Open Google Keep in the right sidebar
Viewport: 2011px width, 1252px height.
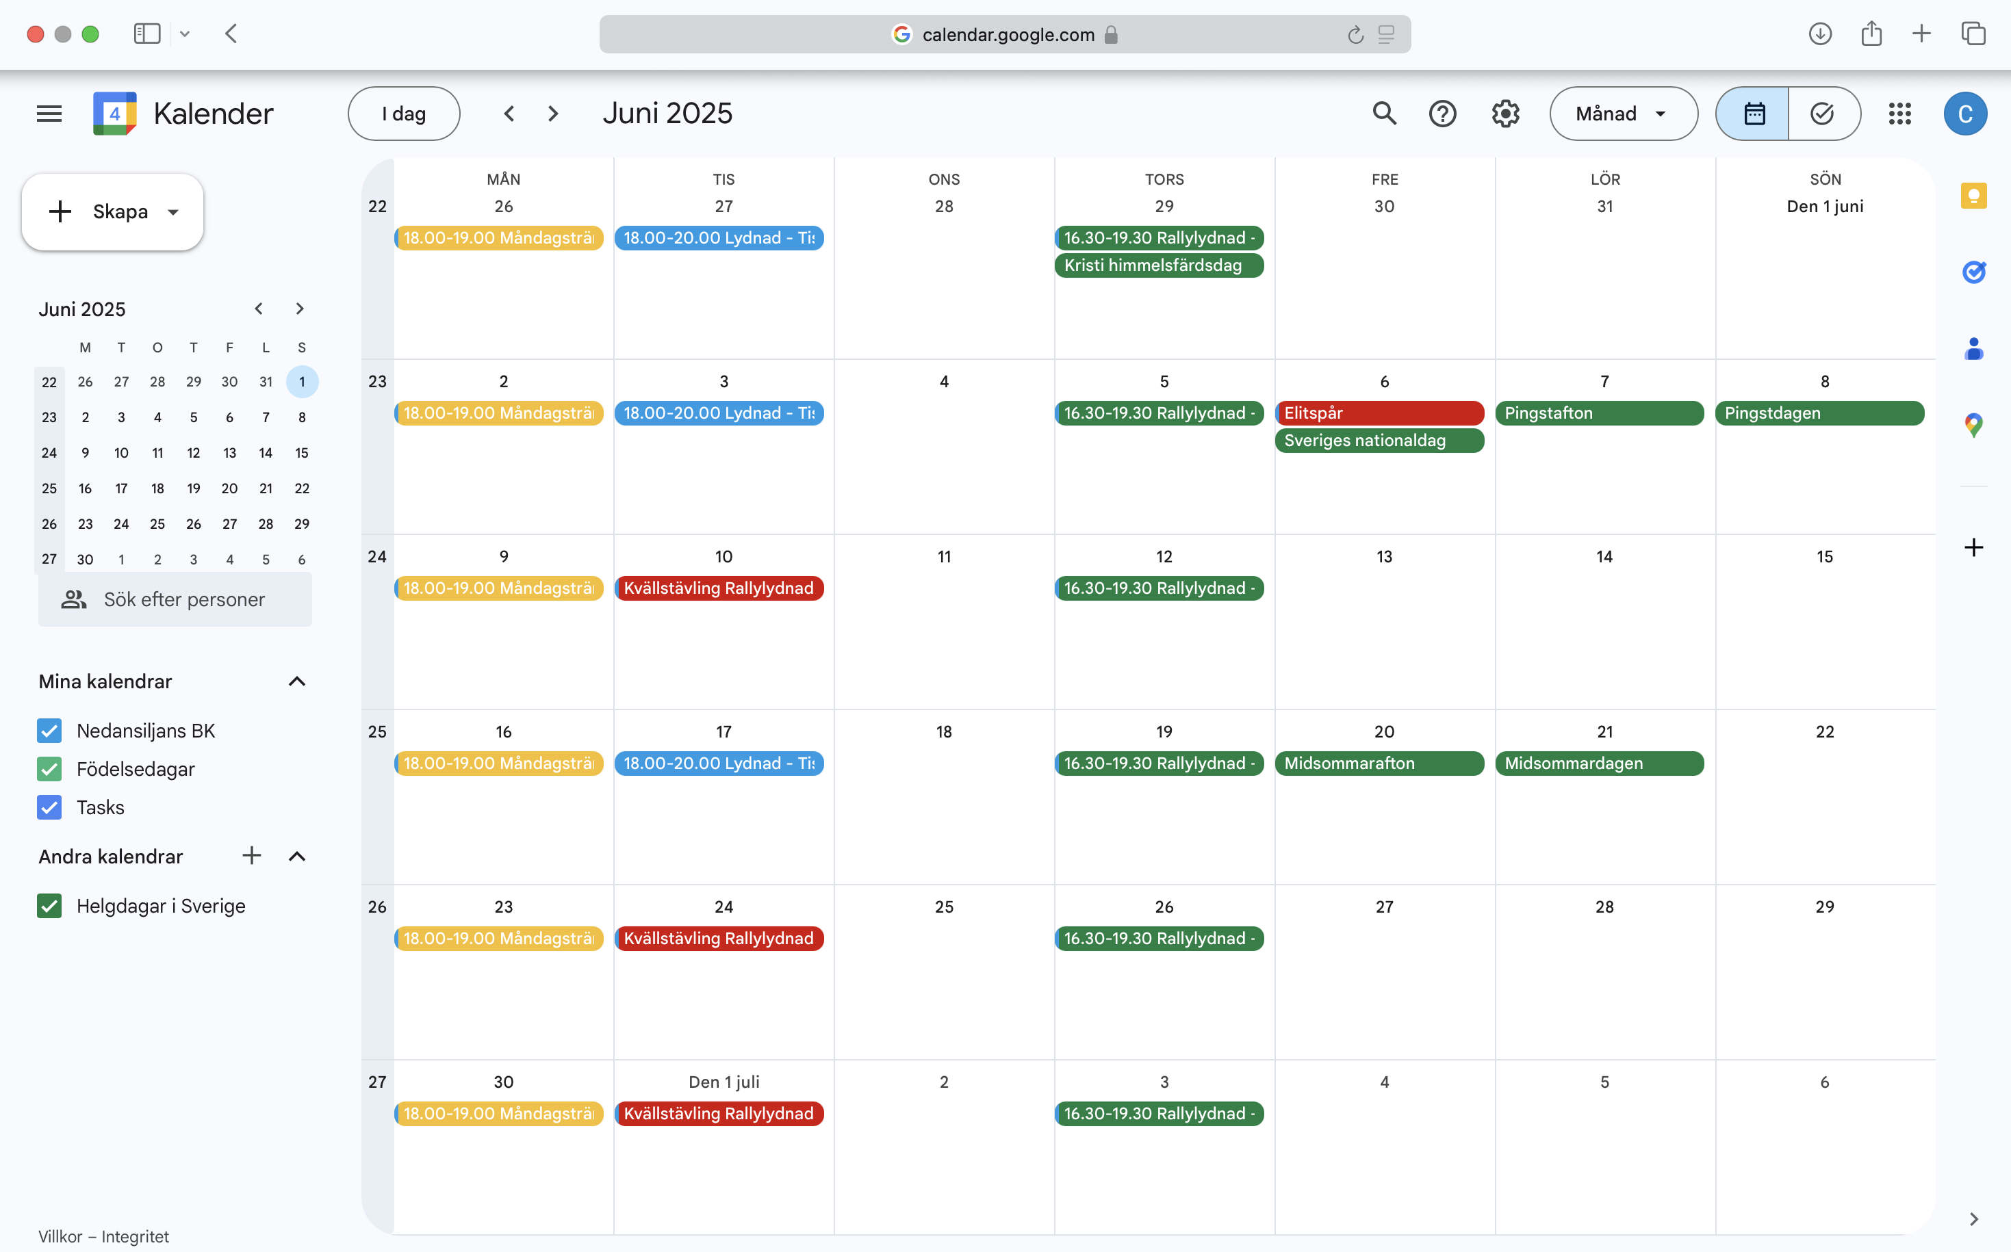(x=1974, y=196)
